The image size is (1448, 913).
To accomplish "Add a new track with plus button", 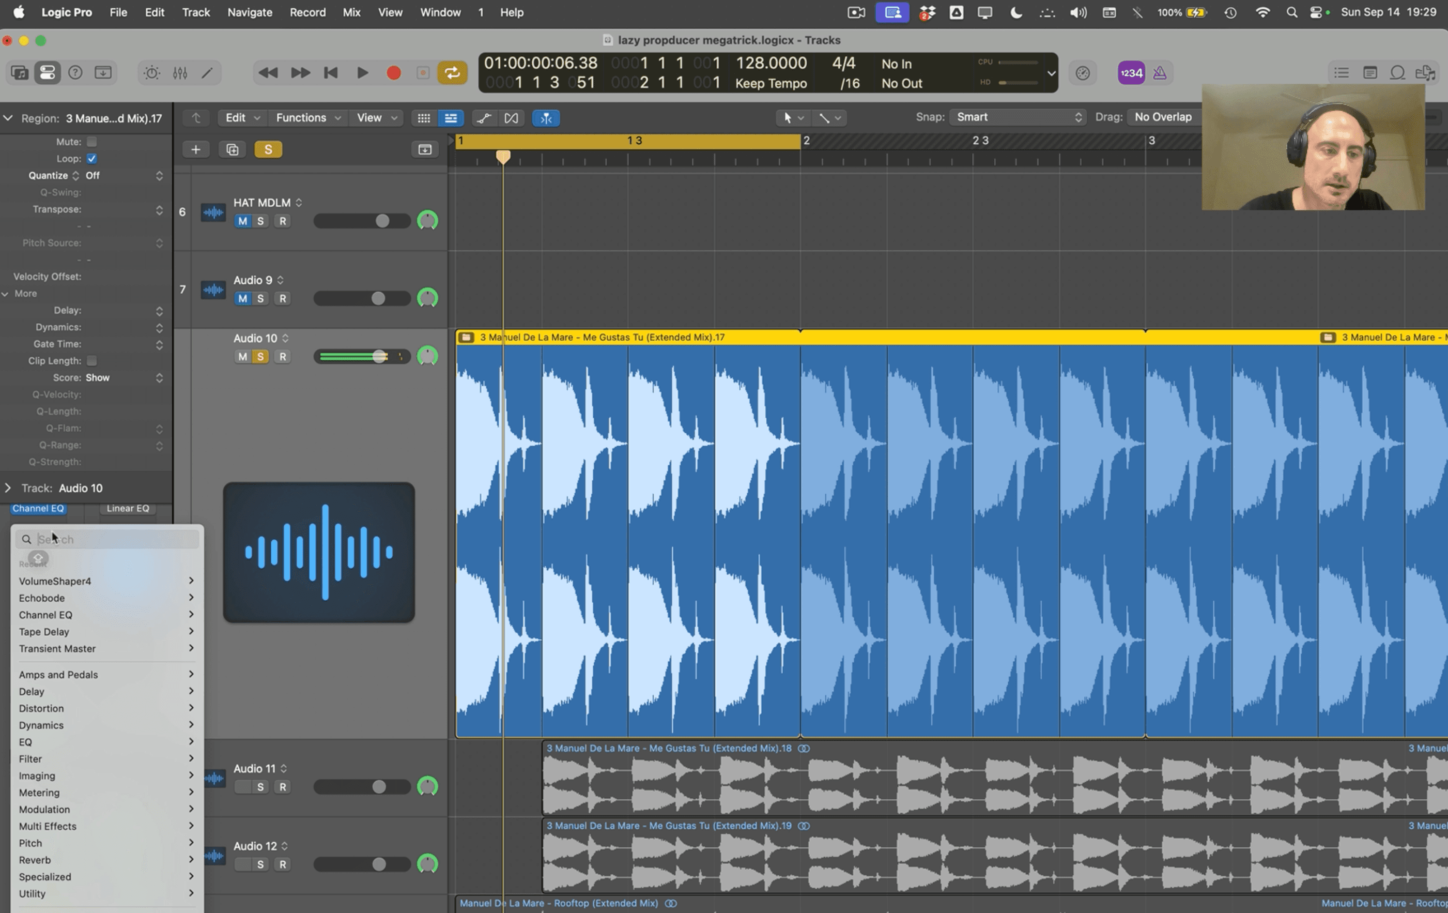I will pos(195,149).
